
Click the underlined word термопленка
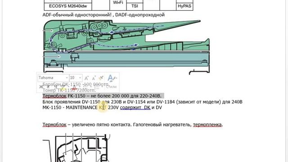(x=207, y=125)
